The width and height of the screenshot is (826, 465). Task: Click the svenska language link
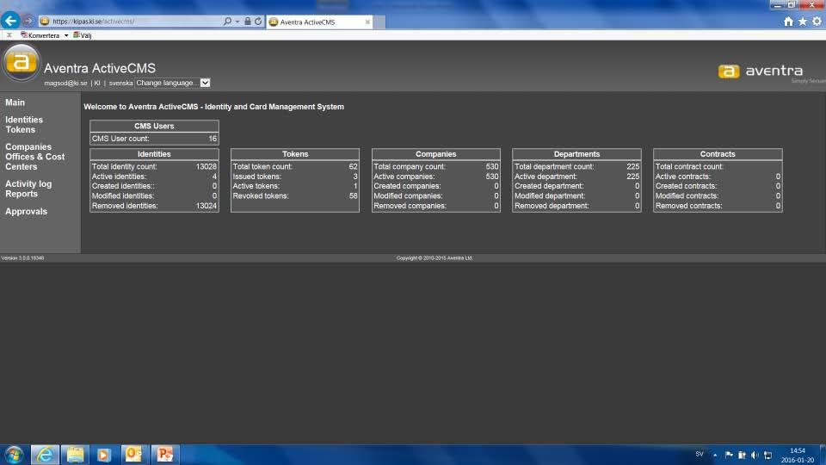coord(120,84)
